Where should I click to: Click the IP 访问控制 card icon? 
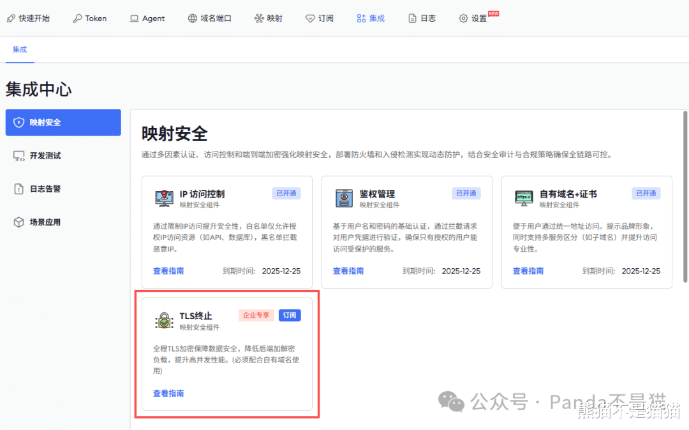click(x=164, y=198)
